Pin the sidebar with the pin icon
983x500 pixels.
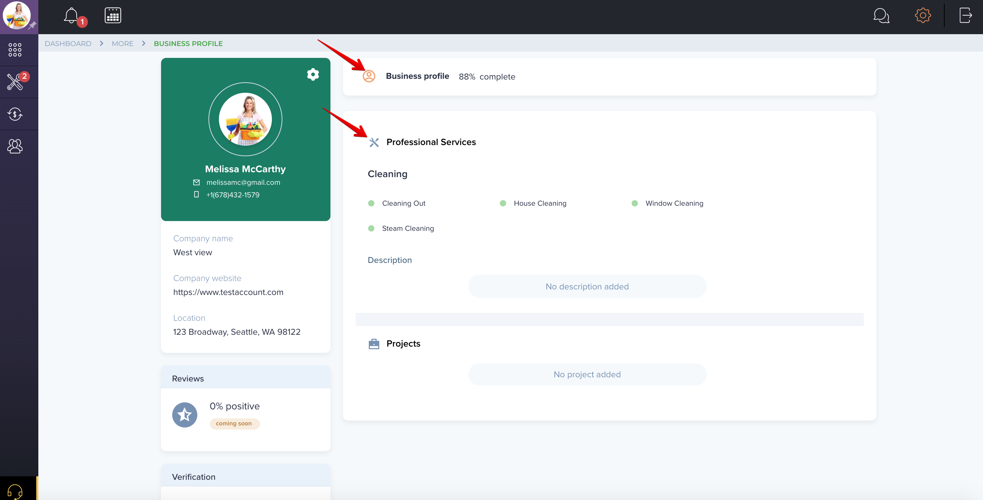point(32,26)
